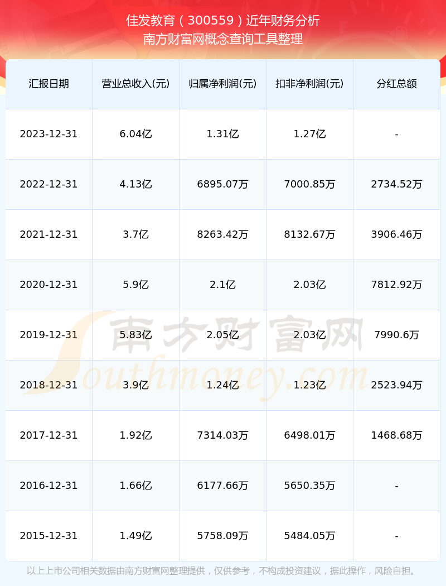Click the 6177.66万 net profit cell

coord(223,485)
